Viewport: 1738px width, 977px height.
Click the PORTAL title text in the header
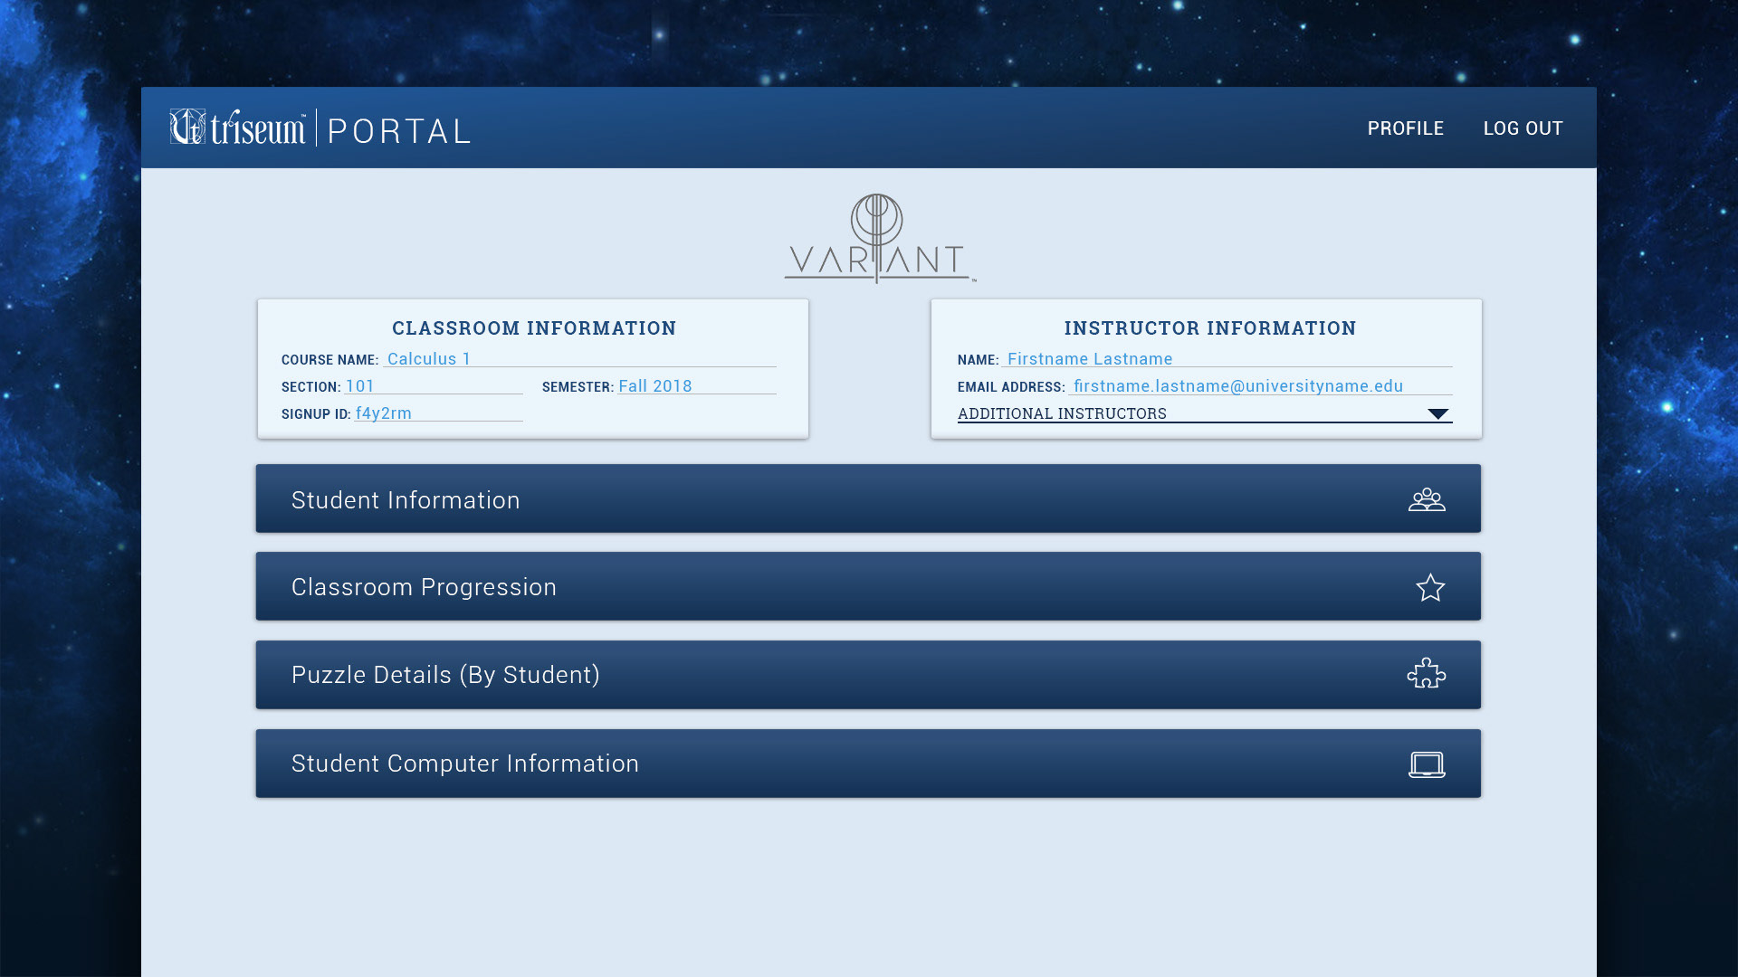399,131
